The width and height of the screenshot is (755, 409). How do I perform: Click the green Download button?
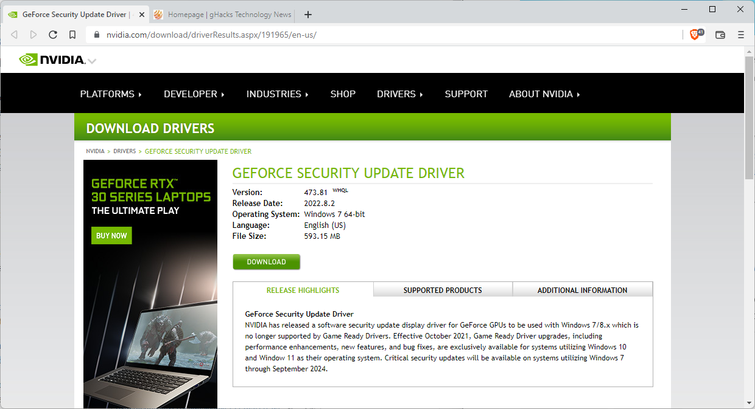266,262
